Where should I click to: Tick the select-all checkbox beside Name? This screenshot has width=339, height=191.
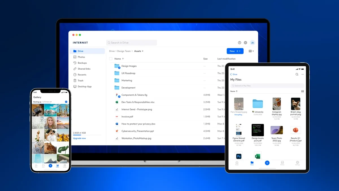[x=111, y=59]
